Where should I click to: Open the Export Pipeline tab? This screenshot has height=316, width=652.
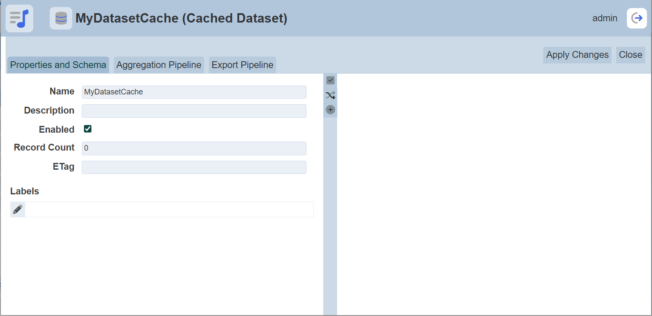click(242, 65)
